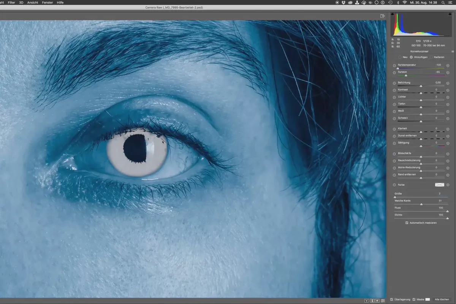Decrease Farbton with minus icon

click(394, 73)
